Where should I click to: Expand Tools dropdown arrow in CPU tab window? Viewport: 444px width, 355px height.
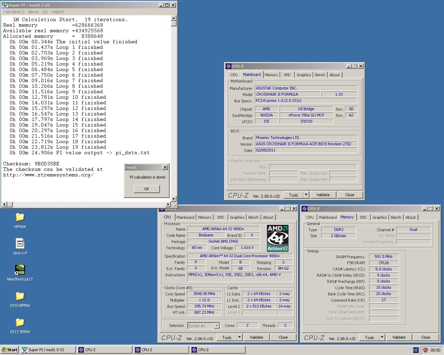point(239,337)
